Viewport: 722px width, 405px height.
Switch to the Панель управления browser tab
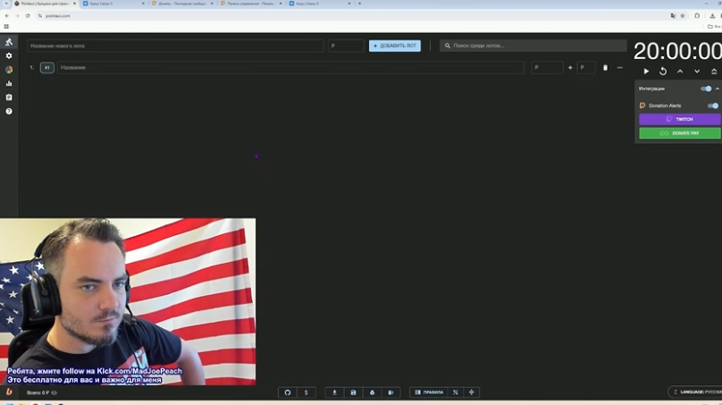251,4
